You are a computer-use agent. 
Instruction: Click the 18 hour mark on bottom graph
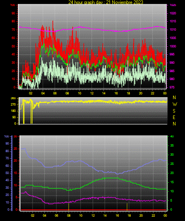tap(129, 215)
